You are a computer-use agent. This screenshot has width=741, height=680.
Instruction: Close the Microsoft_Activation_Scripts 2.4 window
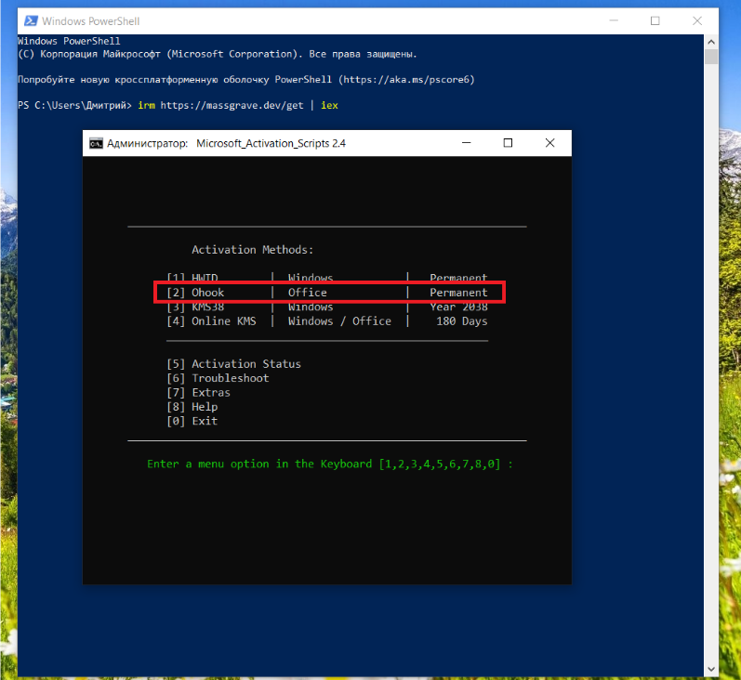(550, 143)
